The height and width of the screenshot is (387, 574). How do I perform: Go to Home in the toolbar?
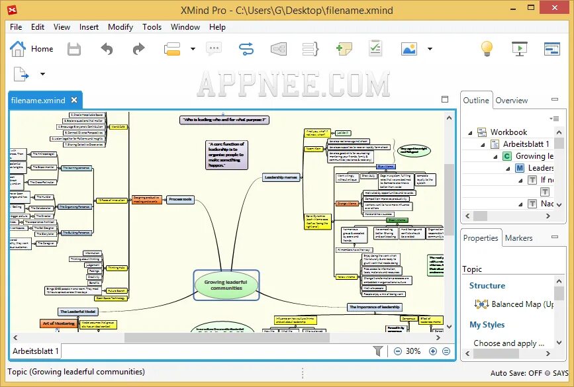coord(31,49)
